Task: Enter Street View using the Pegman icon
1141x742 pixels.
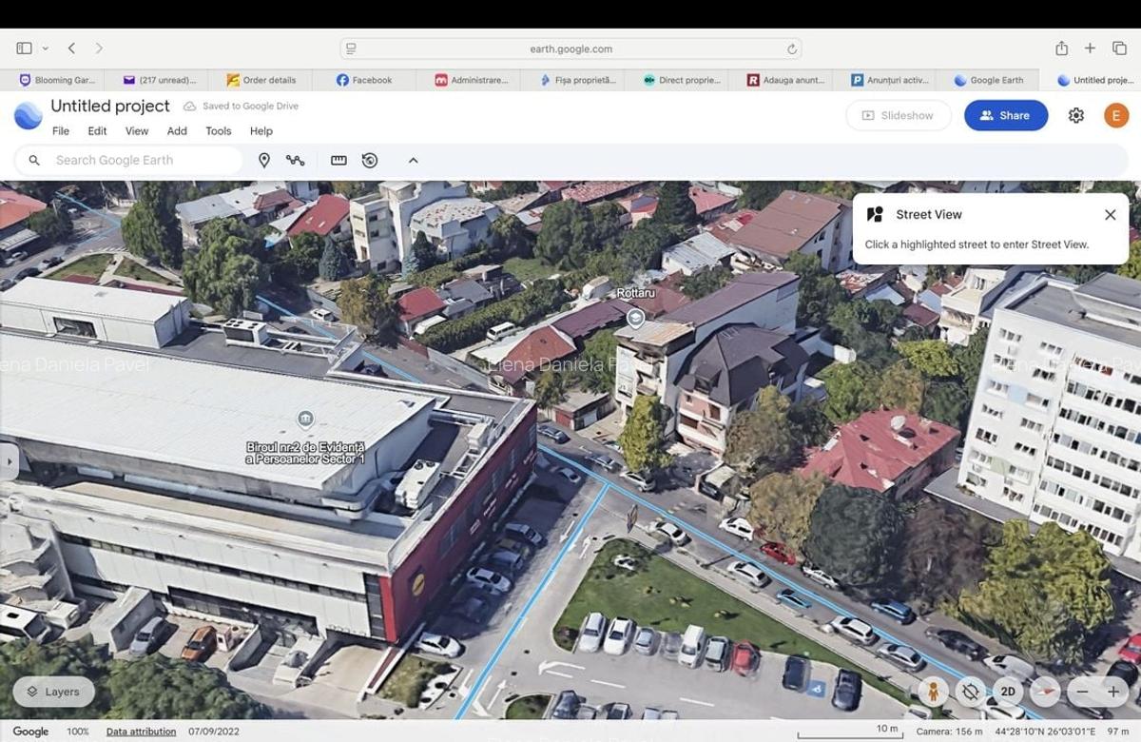Action: [932, 692]
